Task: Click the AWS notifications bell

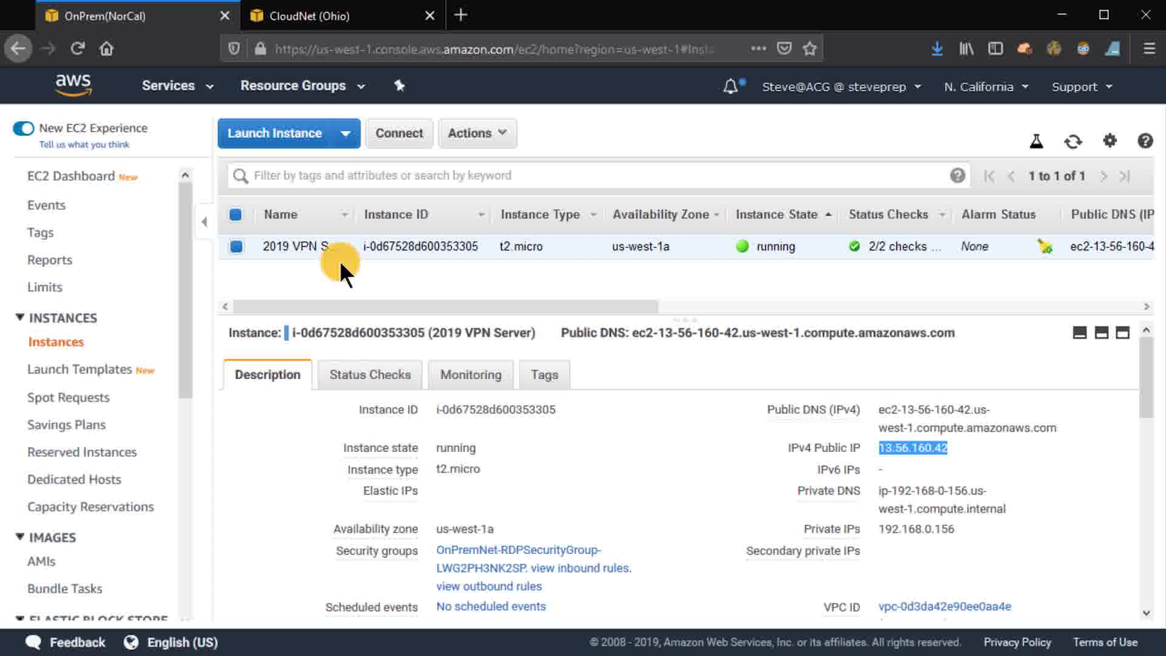Action: pos(731,87)
